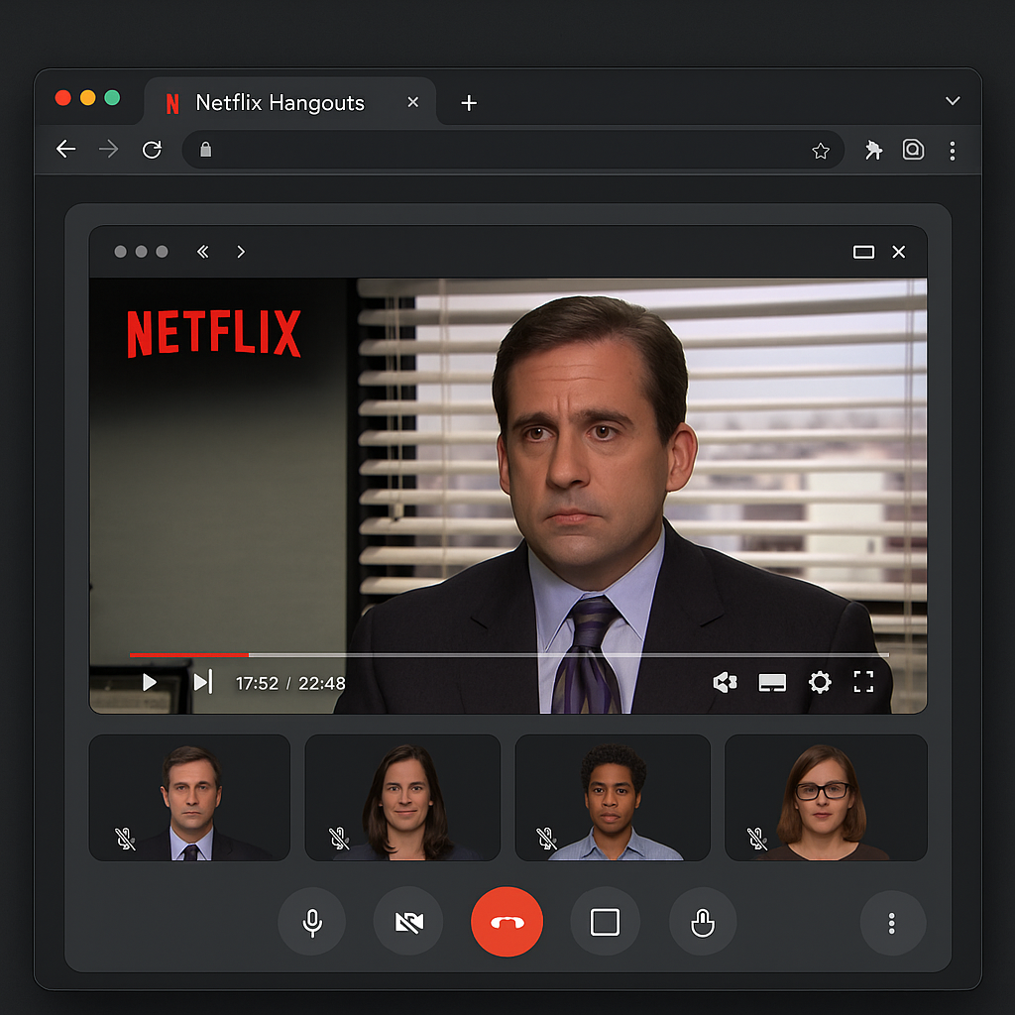1015x1015 pixels.
Task: Enter fullscreen mode in video player
Action: pos(863,682)
